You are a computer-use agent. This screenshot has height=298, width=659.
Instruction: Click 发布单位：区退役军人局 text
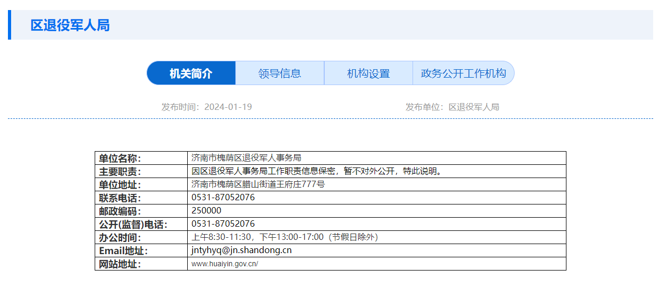pos(452,107)
